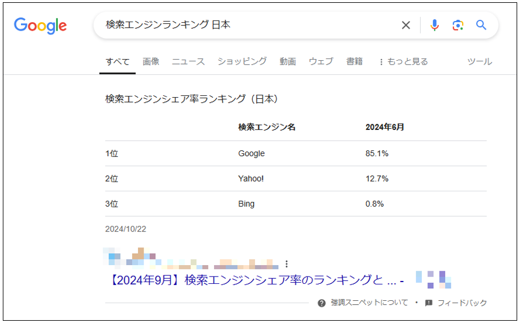
Task: Click the Yahoo! cell
Action: pos(251,179)
